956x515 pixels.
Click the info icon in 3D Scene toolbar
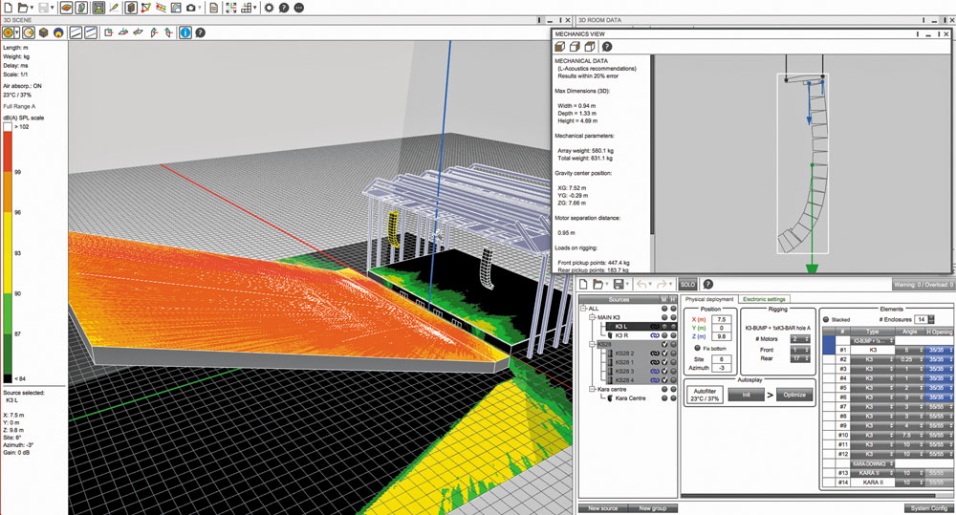click(185, 32)
